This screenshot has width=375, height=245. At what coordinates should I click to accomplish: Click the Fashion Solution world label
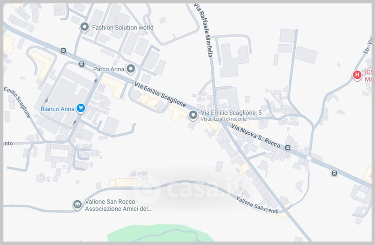(x=123, y=28)
